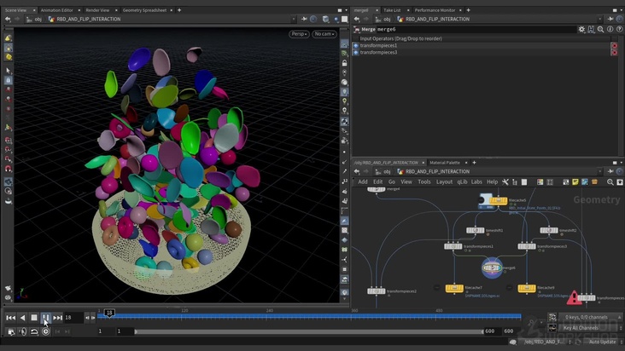Switch to the Geometry Spreadsheet tab

pos(144,9)
